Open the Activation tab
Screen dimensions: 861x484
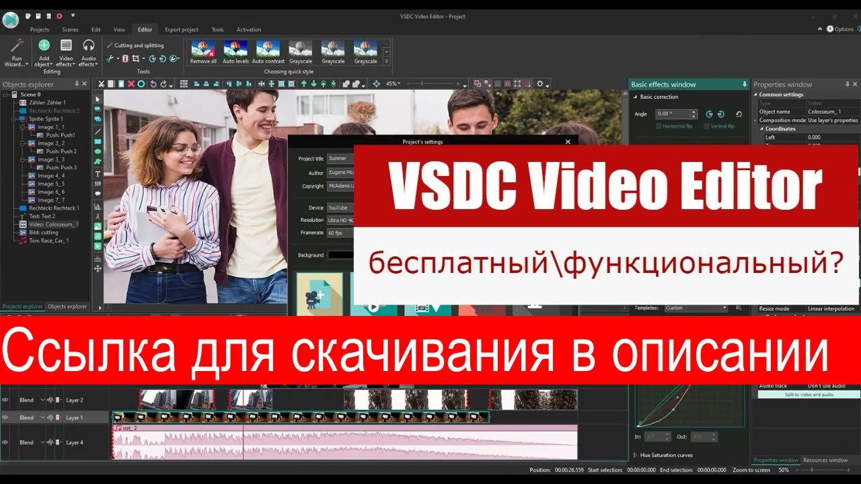pos(249,30)
